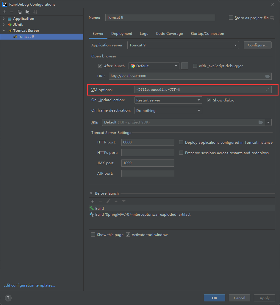Viewport: 280px width, 305px height.
Task: Select the Tomcat 9 tree item
Action: click(42, 37)
